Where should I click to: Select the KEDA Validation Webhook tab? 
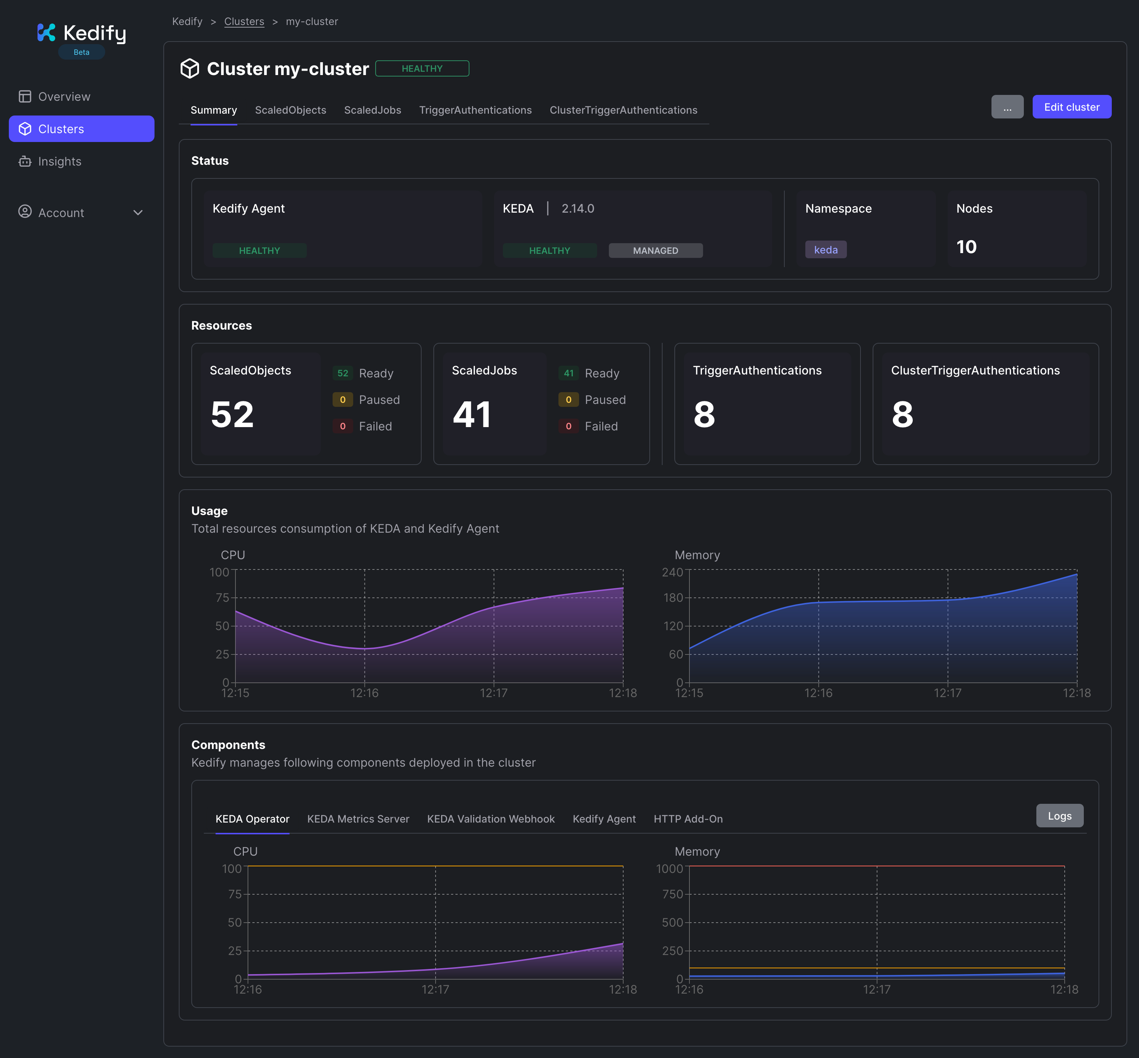pos(491,819)
